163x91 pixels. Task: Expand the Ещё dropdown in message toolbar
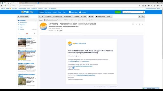pyautogui.click(x=109, y=16)
